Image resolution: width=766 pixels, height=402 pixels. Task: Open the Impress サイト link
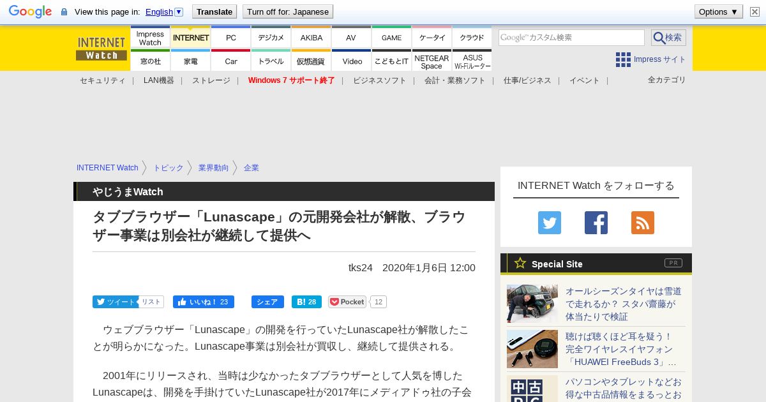tap(659, 59)
